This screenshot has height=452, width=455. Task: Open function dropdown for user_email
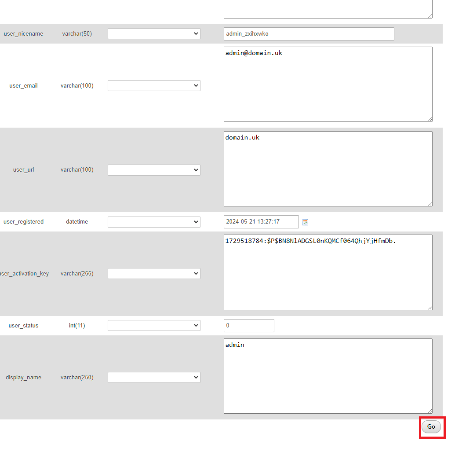(x=154, y=86)
